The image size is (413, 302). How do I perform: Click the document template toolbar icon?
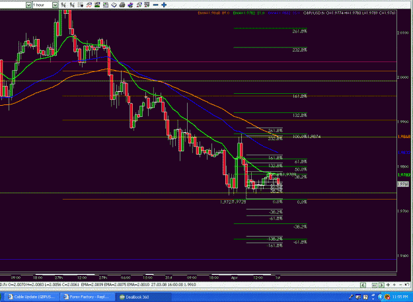tap(106, 5)
